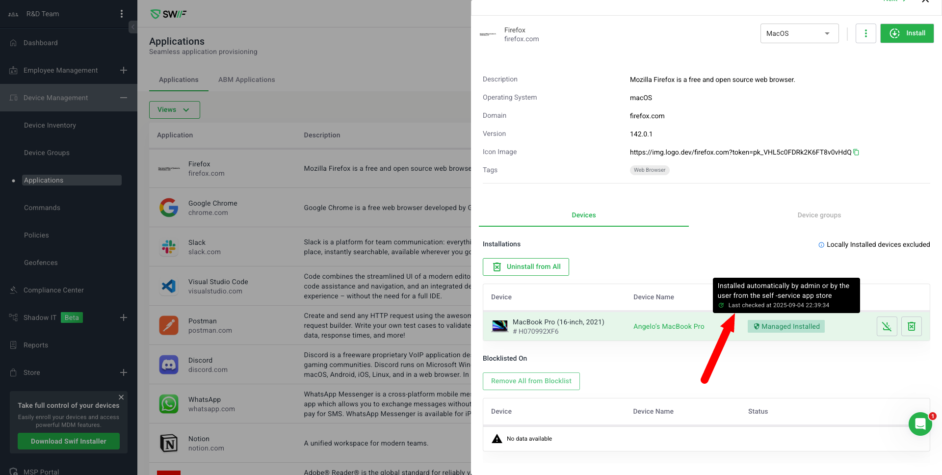942x475 pixels.
Task: Select Google Chrome row in applications list
Action: pyautogui.click(x=212, y=208)
